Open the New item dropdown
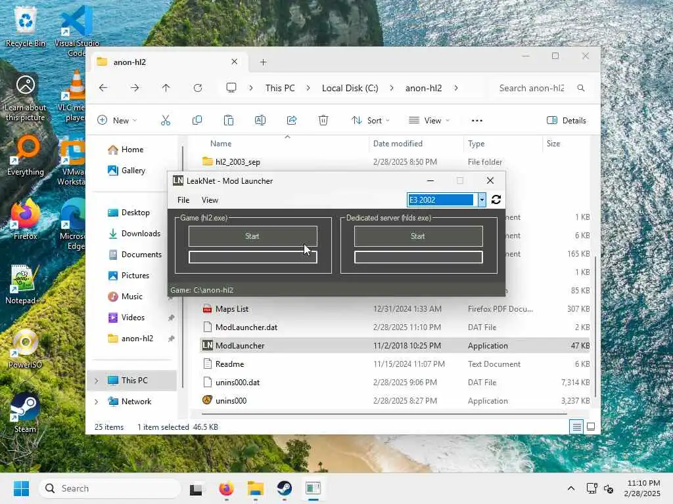Image resolution: width=673 pixels, height=504 pixels. [x=117, y=121]
